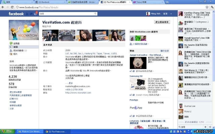Open Chrome wrench settings menu

click(x=212, y=7)
